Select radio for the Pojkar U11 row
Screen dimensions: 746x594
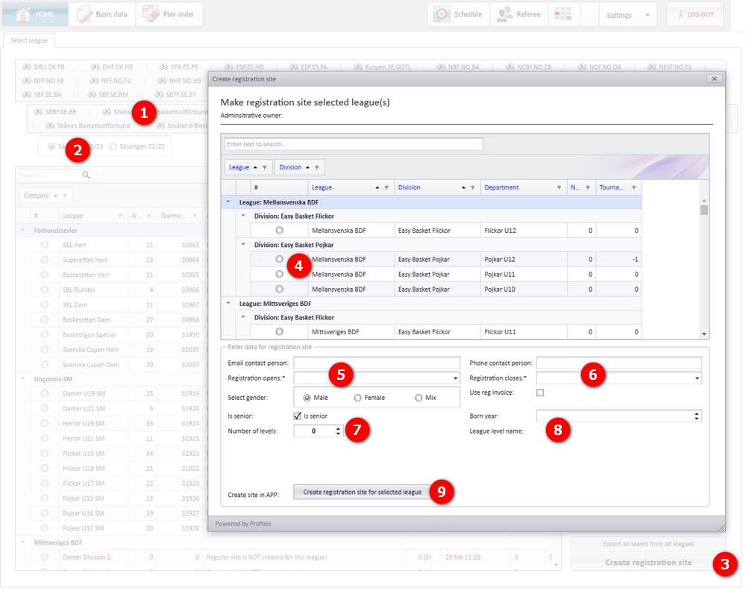click(x=279, y=274)
